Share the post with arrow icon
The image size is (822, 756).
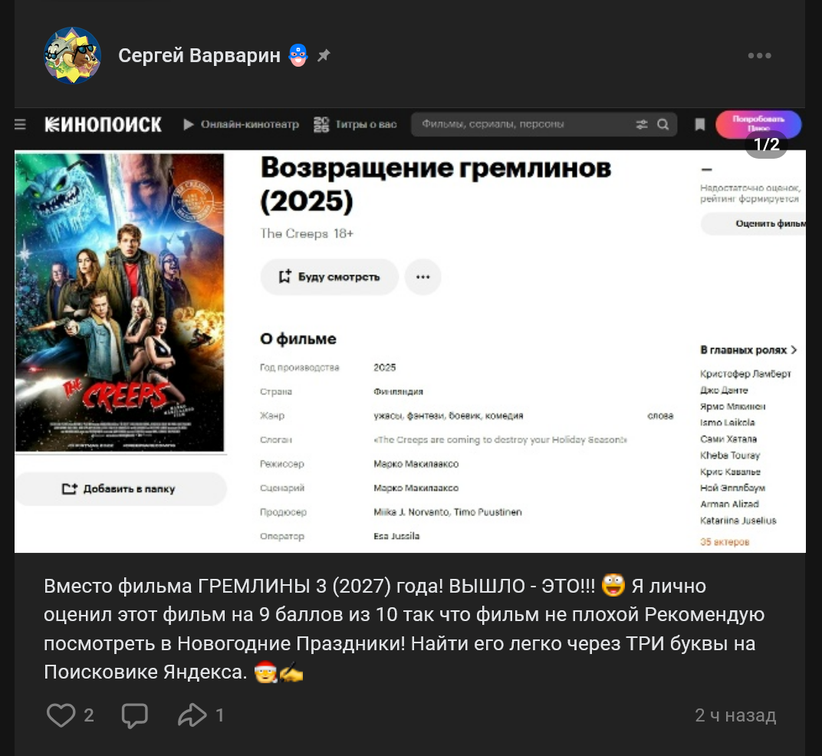pos(192,715)
